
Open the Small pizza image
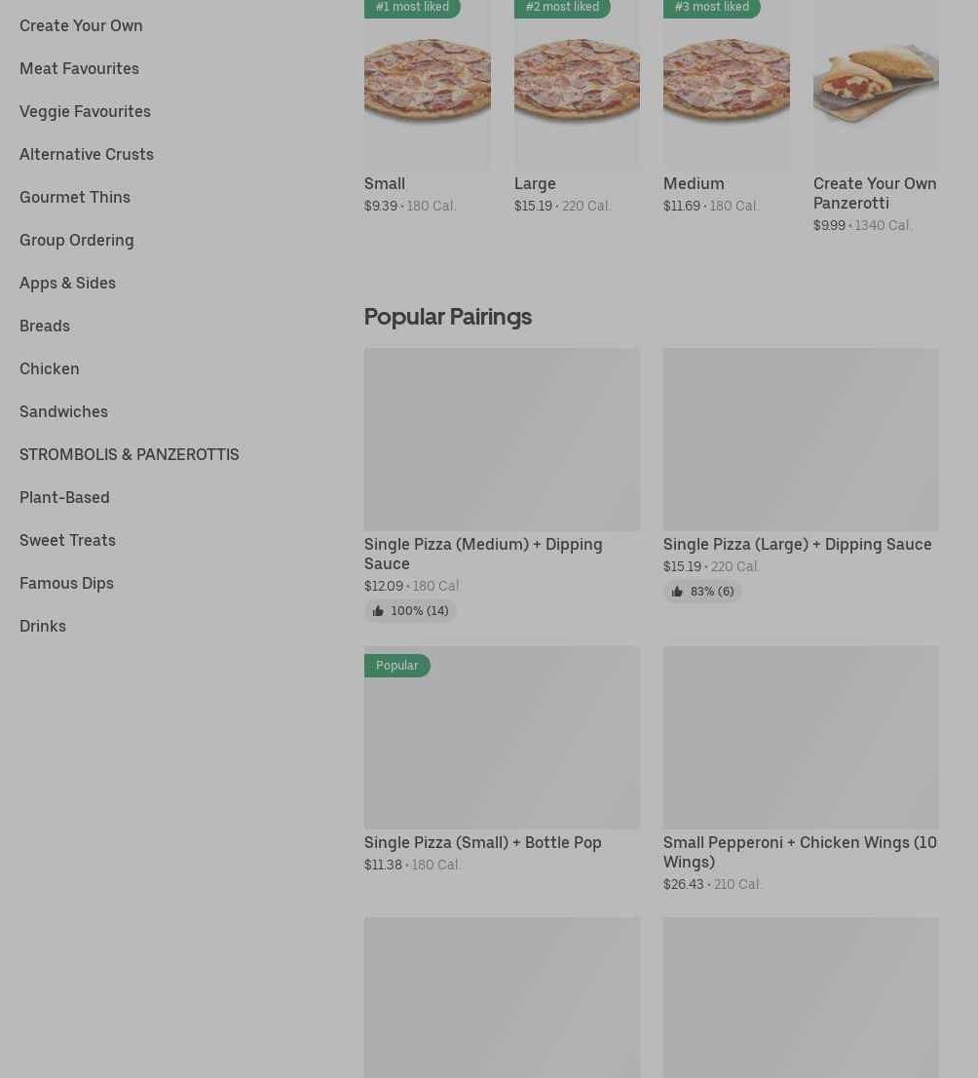[x=427, y=85]
